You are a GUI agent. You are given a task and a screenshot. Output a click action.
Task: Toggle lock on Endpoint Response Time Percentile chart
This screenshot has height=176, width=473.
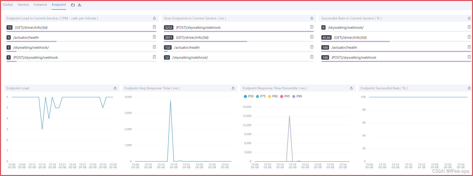pyautogui.click(x=351, y=88)
